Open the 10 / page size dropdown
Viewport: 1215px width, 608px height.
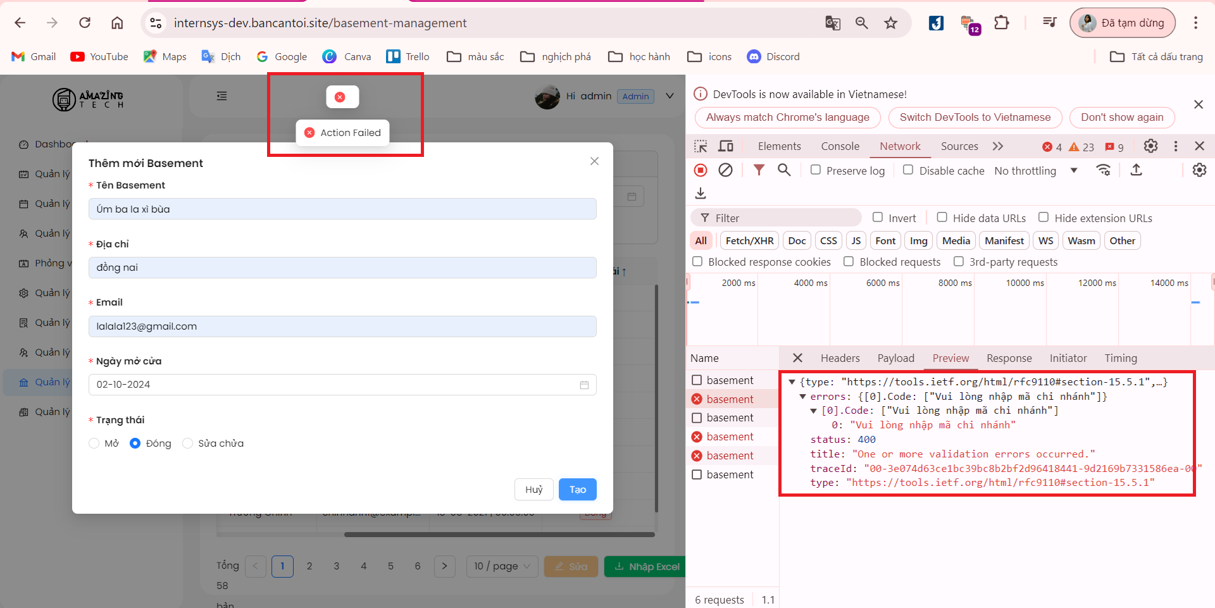[502, 566]
